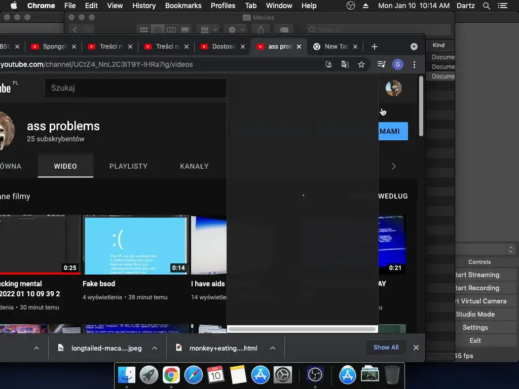Click the YouTube account avatar

tap(393, 88)
